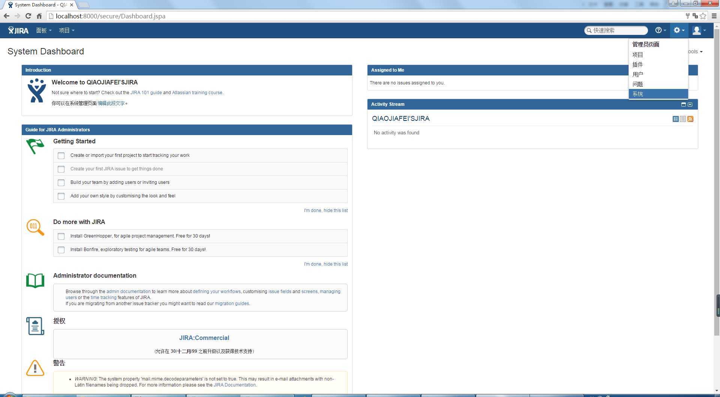Expand the 项目 projects dropdown in header

tap(66, 30)
